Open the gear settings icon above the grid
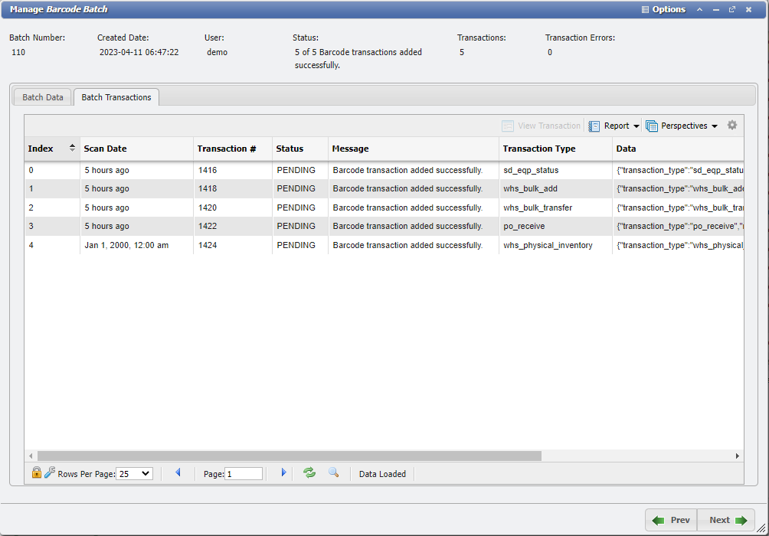This screenshot has height=536, width=769. 732,124
